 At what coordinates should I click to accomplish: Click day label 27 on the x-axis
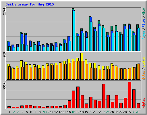pos(121,112)
